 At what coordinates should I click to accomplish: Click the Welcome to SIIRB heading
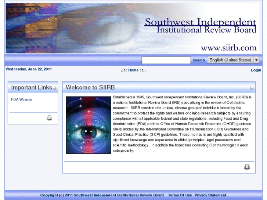90,87
